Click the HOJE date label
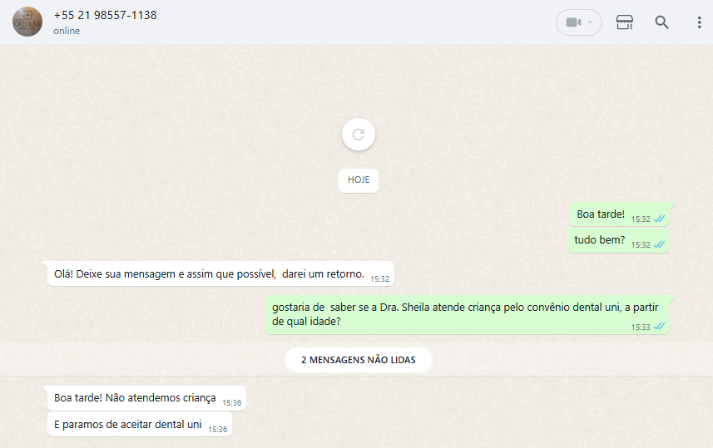The height and width of the screenshot is (448, 713). 359,180
